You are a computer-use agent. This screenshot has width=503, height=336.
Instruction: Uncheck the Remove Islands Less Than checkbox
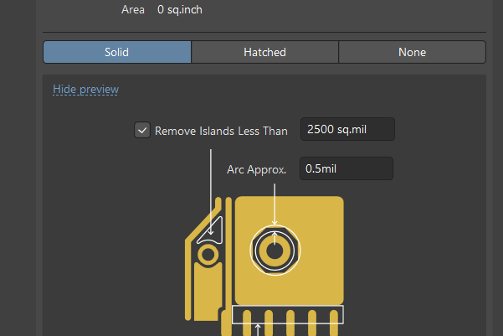142,130
